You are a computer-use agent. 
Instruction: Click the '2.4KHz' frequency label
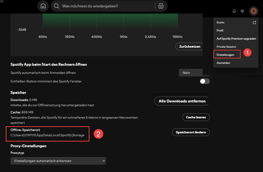point(150,37)
